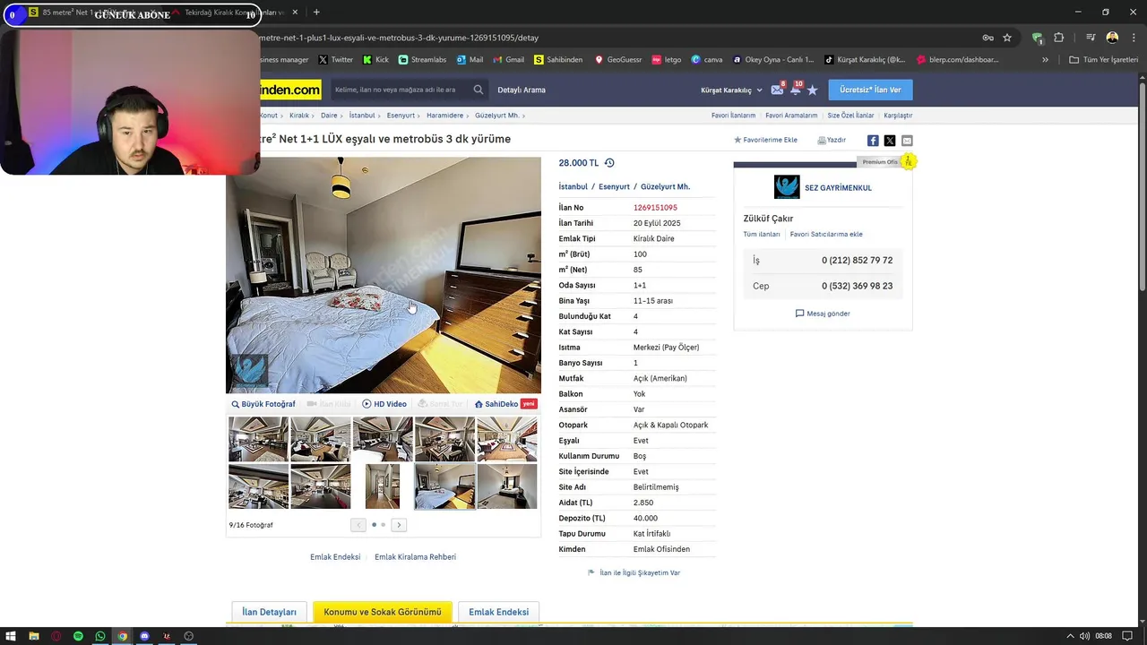Open canva bookmark
The image size is (1147, 645).
coord(706,60)
